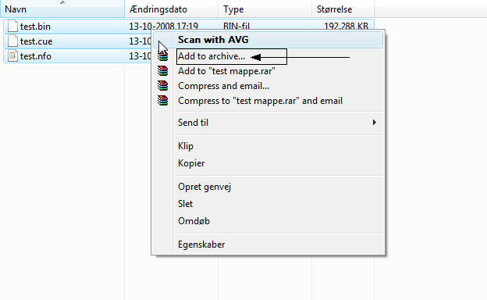Select the test.cue file name

(x=37, y=41)
